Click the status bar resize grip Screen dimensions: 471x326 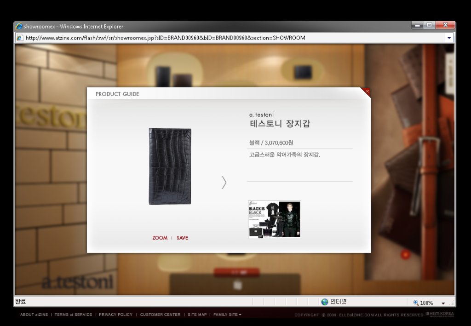click(452, 303)
